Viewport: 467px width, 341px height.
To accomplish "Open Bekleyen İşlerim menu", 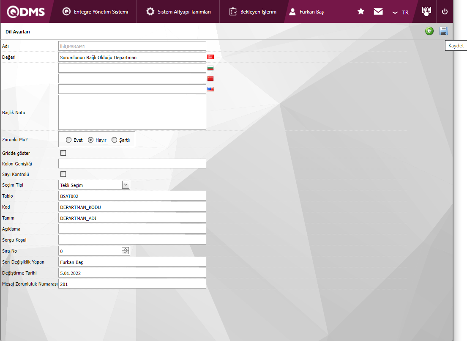I will [x=253, y=11].
